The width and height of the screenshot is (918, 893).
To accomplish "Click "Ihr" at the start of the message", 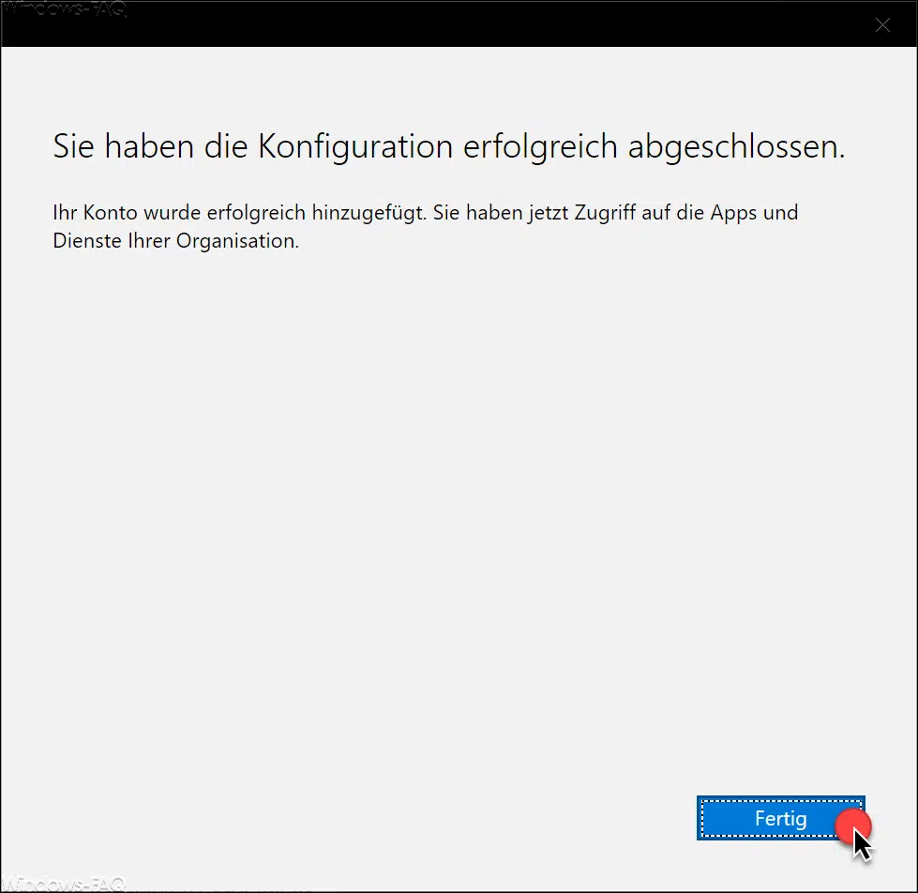I will pos(64,213).
